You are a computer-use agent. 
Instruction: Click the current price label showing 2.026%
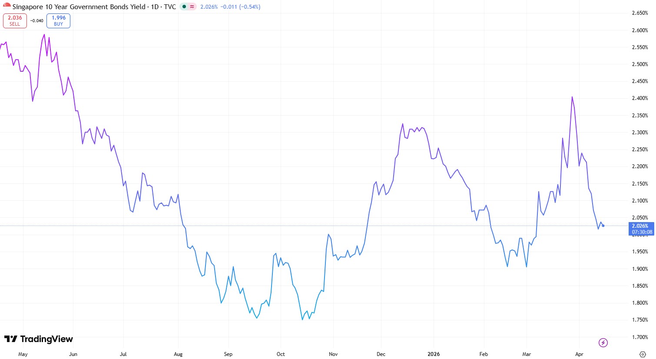(640, 226)
